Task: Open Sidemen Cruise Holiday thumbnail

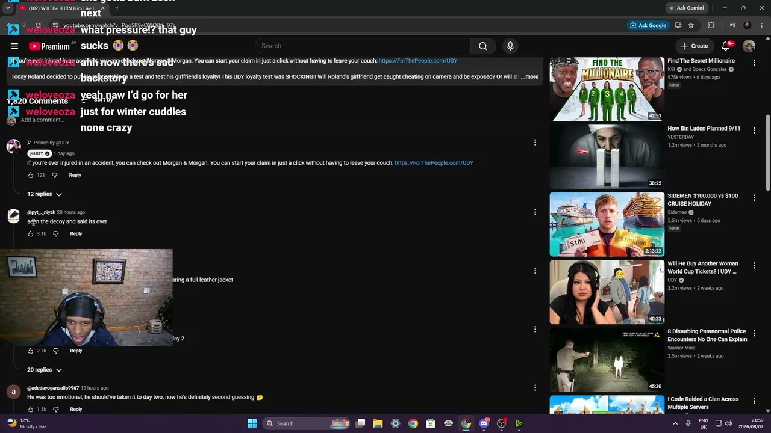Action: (x=607, y=224)
